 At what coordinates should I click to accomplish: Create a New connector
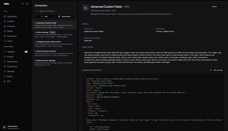[44, 16]
